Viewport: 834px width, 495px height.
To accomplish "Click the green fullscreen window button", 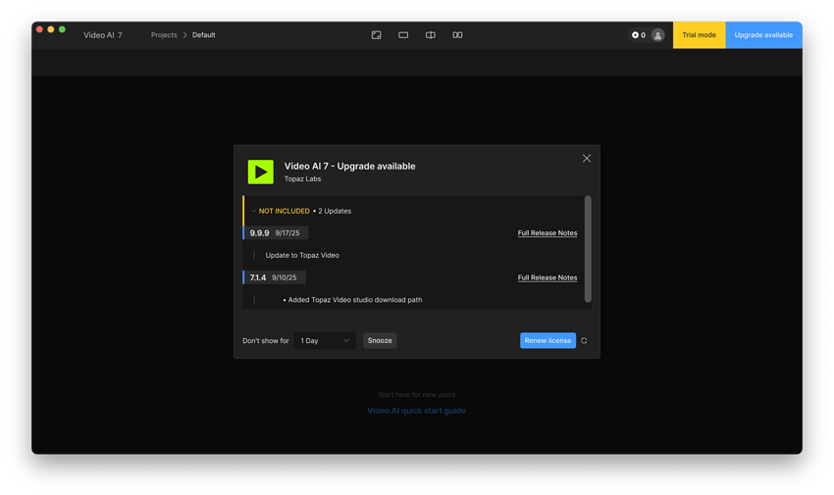I will click(x=62, y=29).
